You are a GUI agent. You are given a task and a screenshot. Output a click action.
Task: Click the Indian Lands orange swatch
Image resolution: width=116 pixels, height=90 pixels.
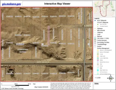(98, 56)
